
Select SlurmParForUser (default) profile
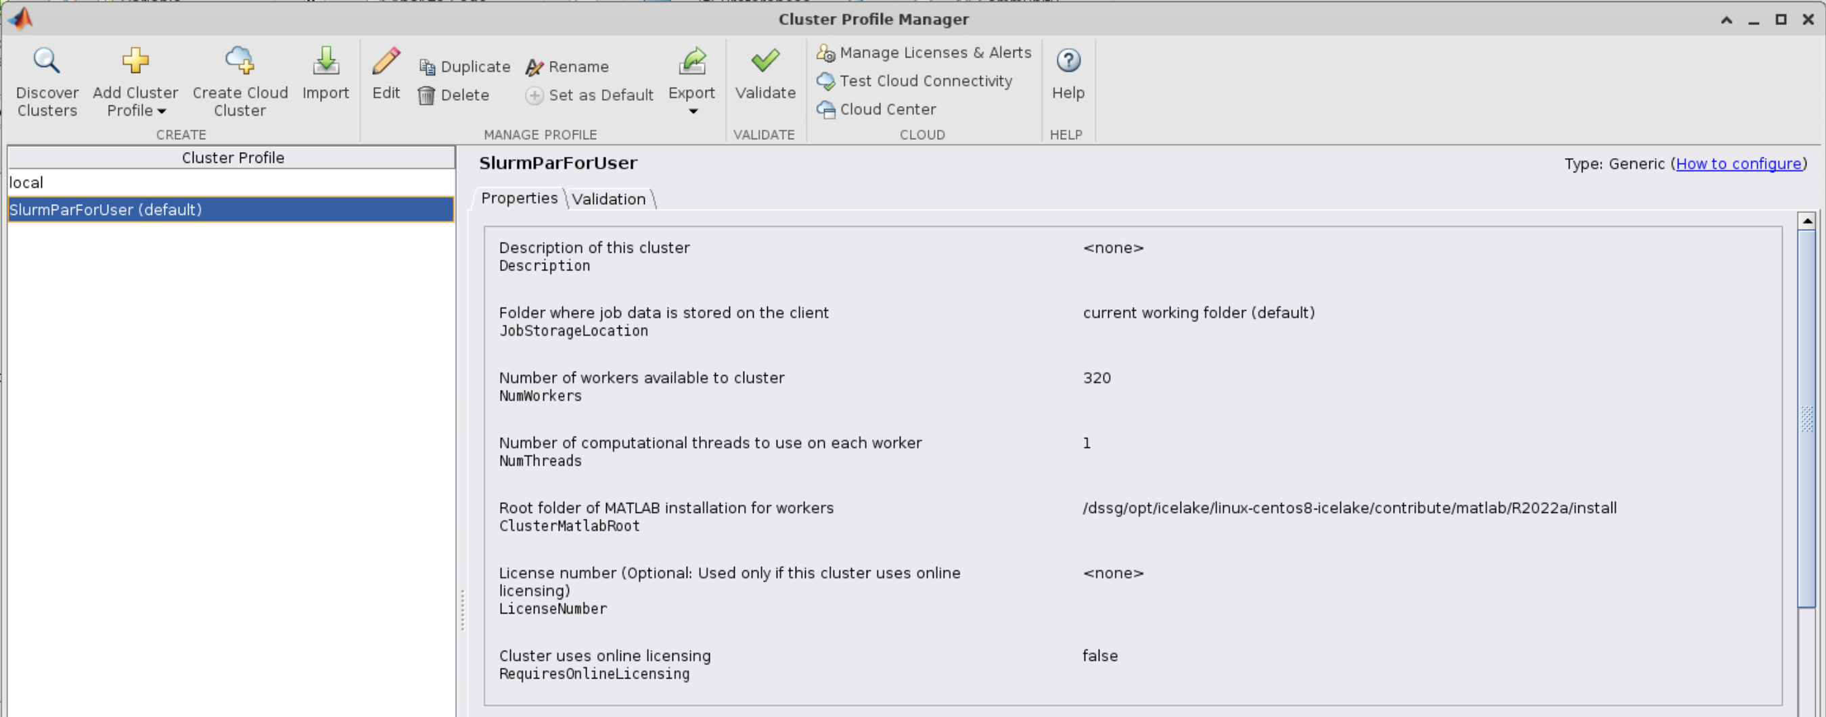tap(231, 209)
